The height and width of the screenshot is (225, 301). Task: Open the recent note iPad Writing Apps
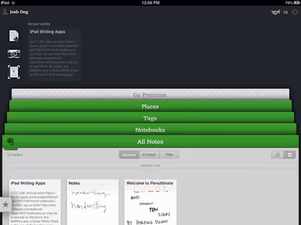[55, 54]
